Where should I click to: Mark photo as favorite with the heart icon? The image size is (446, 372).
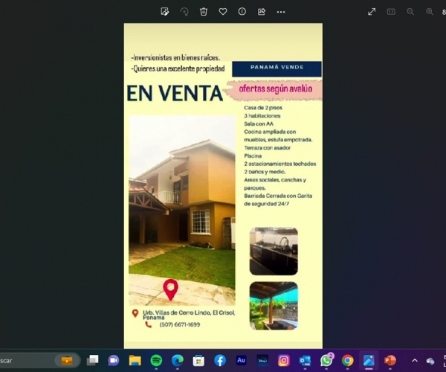(x=223, y=12)
